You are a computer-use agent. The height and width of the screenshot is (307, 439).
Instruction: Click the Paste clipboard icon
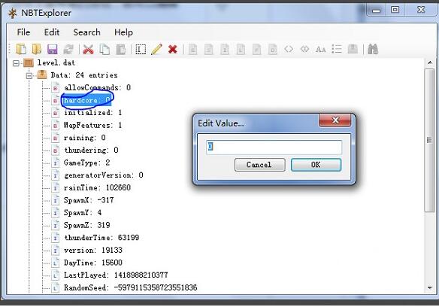pos(121,50)
